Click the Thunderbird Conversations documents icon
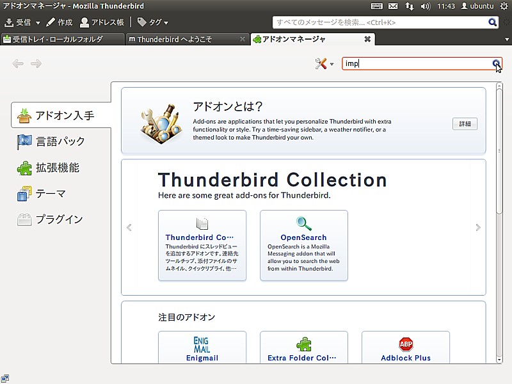Image resolution: width=512 pixels, height=384 pixels. (202, 223)
